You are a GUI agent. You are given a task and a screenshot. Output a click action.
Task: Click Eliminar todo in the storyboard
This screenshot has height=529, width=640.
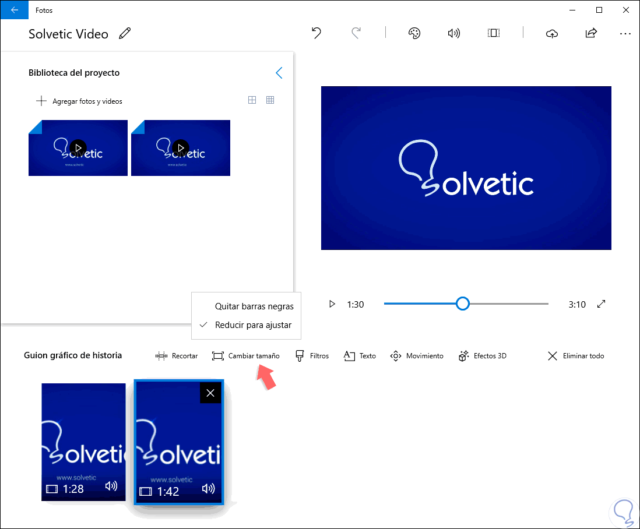(x=576, y=356)
